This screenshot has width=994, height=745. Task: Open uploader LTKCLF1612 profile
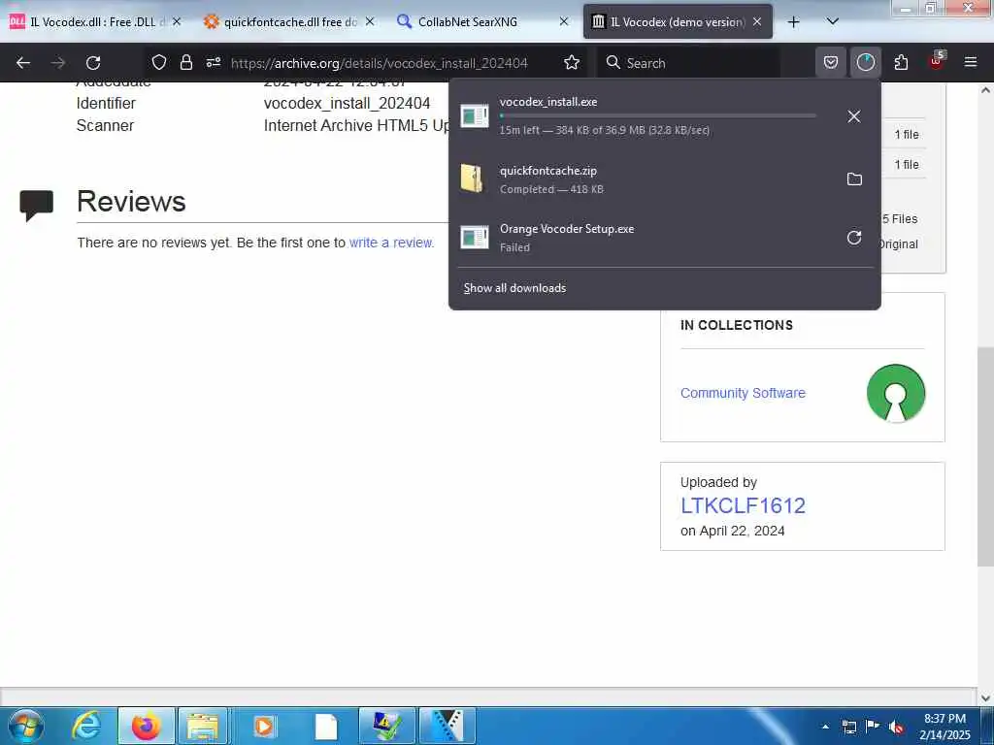coord(743,505)
